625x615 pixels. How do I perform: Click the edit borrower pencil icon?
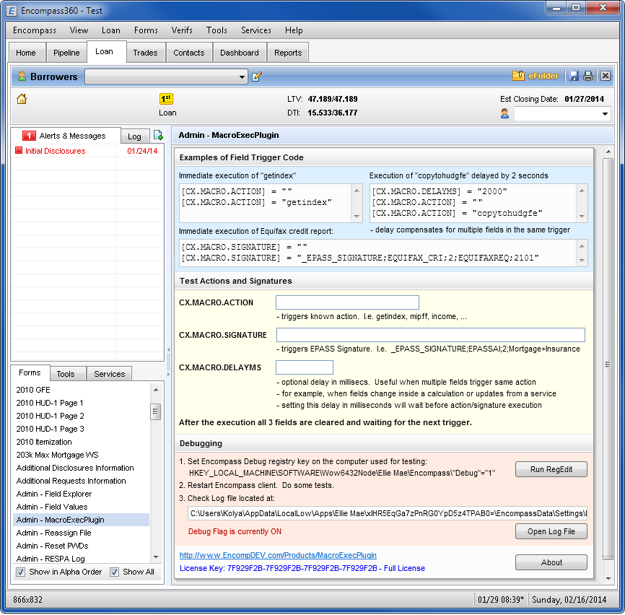[257, 77]
